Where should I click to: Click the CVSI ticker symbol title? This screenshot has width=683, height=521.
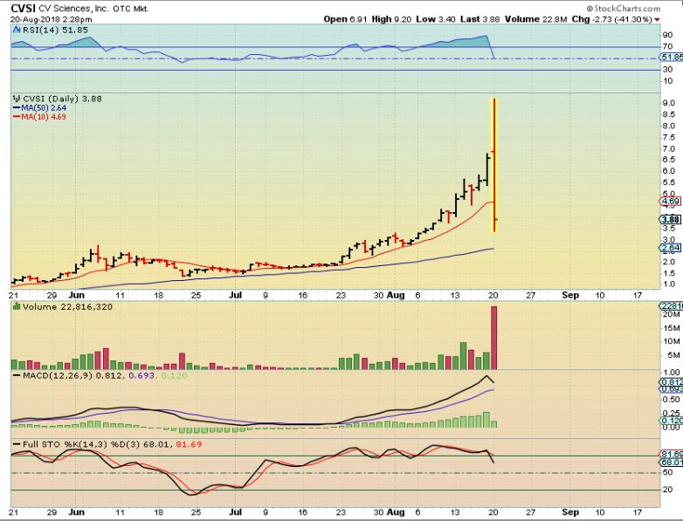click(x=23, y=8)
